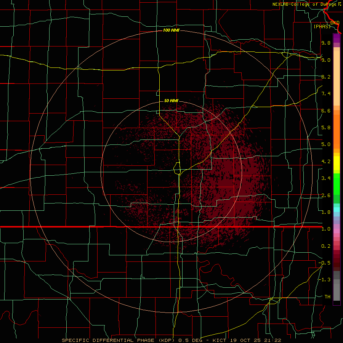Click the KICT 19 OCT 25 21:22 timestamp
This screenshot has width=343, height=343.
pyautogui.click(x=247, y=340)
